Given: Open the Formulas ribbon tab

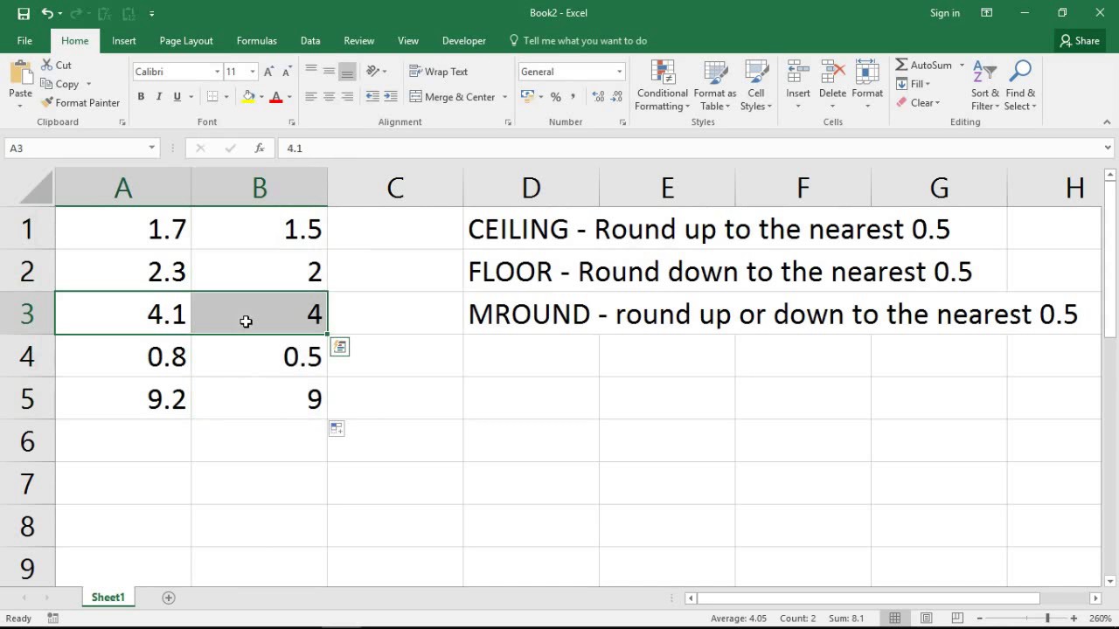Looking at the screenshot, I should [256, 41].
